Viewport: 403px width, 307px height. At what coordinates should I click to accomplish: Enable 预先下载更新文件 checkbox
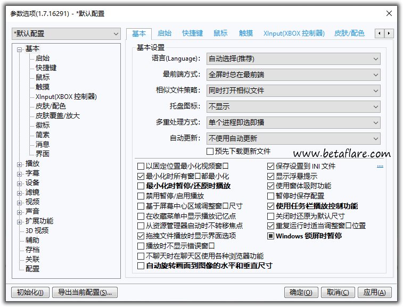point(210,152)
